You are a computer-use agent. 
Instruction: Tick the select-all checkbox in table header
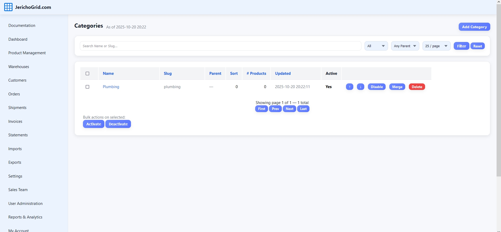(87, 74)
